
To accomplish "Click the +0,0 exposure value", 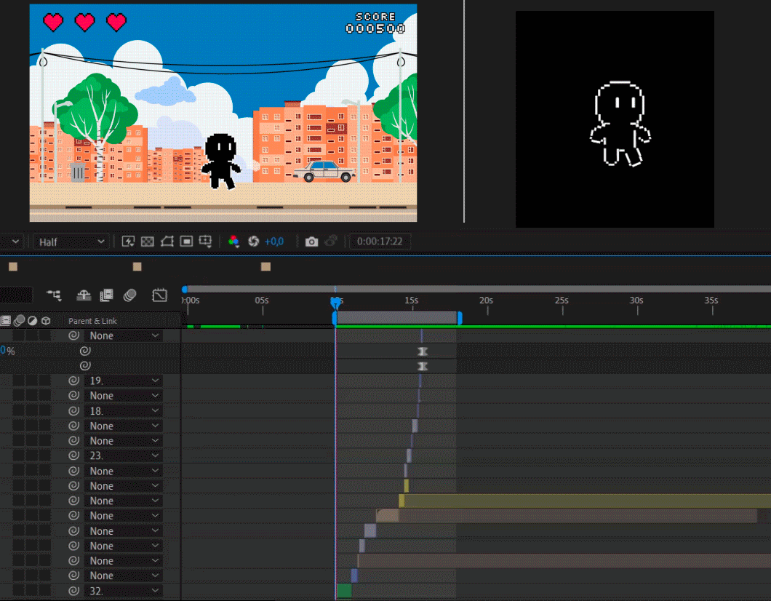I will 274,242.
